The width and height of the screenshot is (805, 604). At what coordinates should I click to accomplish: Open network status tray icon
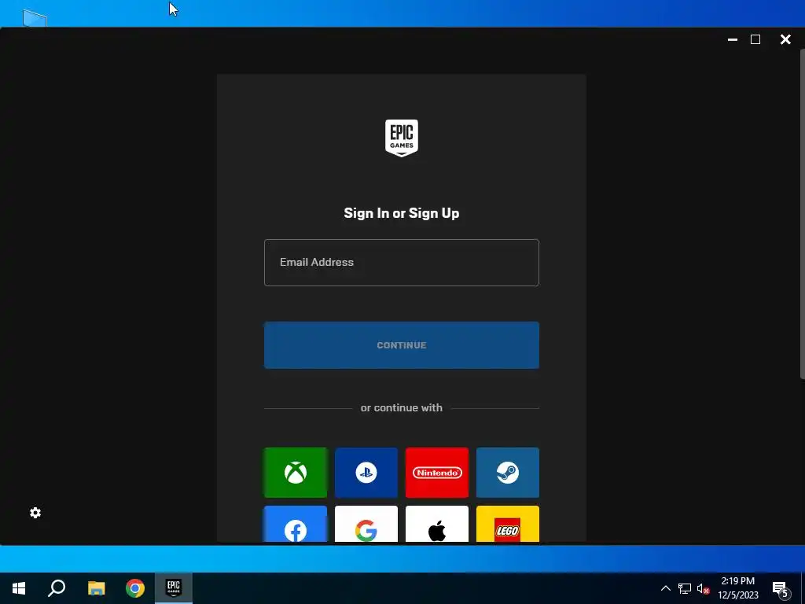[x=685, y=588]
